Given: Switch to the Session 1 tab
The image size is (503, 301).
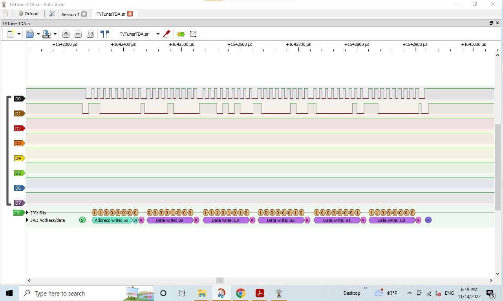Looking at the screenshot, I should [x=71, y=14].
